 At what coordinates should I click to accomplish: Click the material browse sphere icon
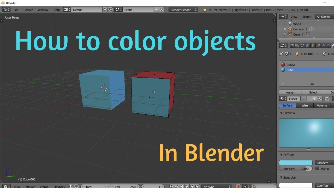tap(283, 99)
